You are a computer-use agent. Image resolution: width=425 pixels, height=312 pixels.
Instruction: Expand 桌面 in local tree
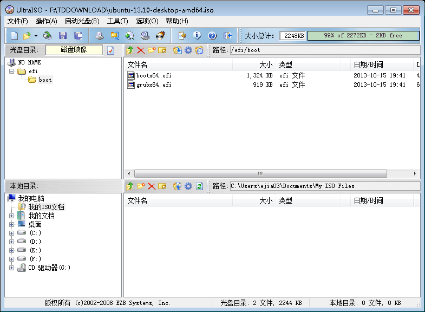click(11, 224)
